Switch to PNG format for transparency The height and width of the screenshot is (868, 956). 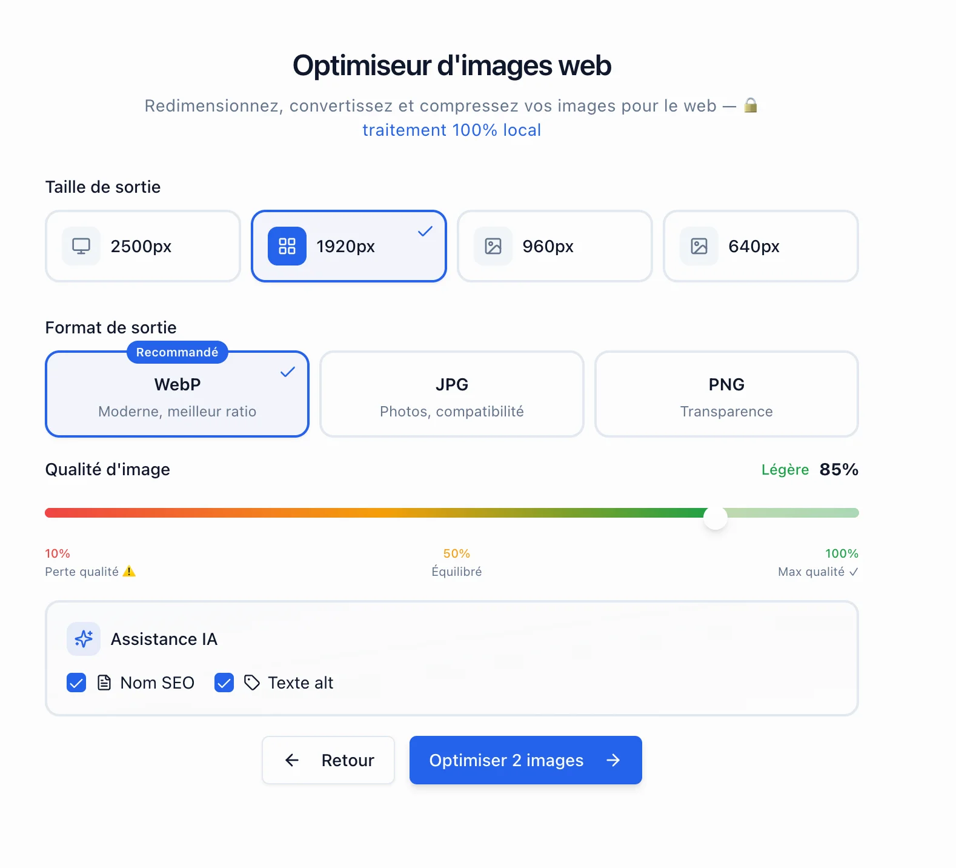(726, 394)
